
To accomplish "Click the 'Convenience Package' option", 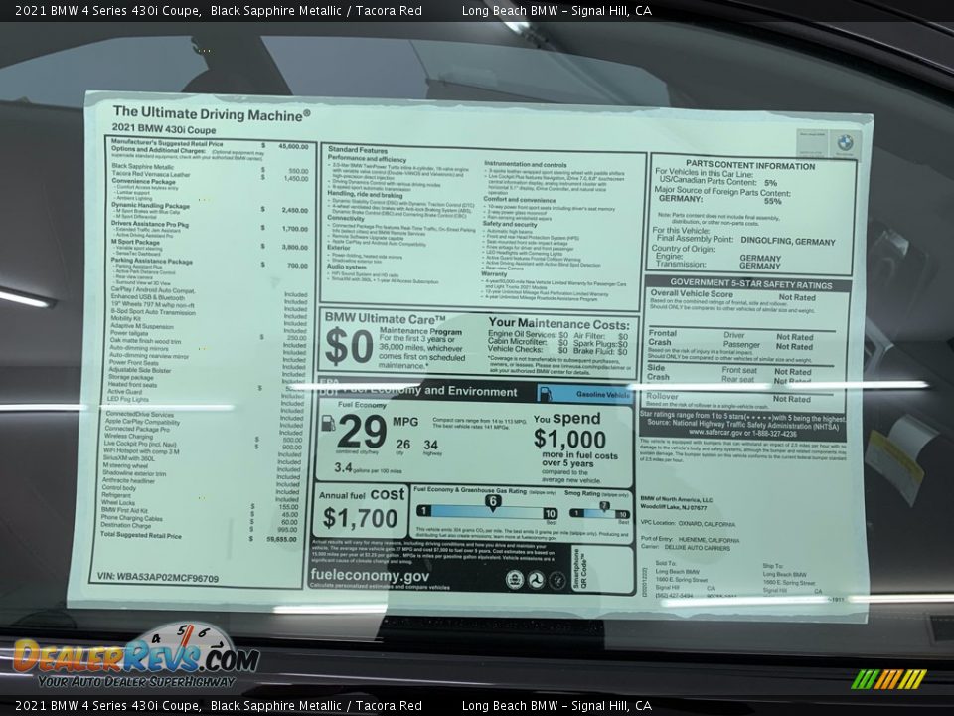I will coord(143,181).
